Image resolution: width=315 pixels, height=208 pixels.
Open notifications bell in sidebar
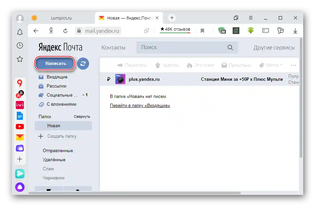click(20, 32)
